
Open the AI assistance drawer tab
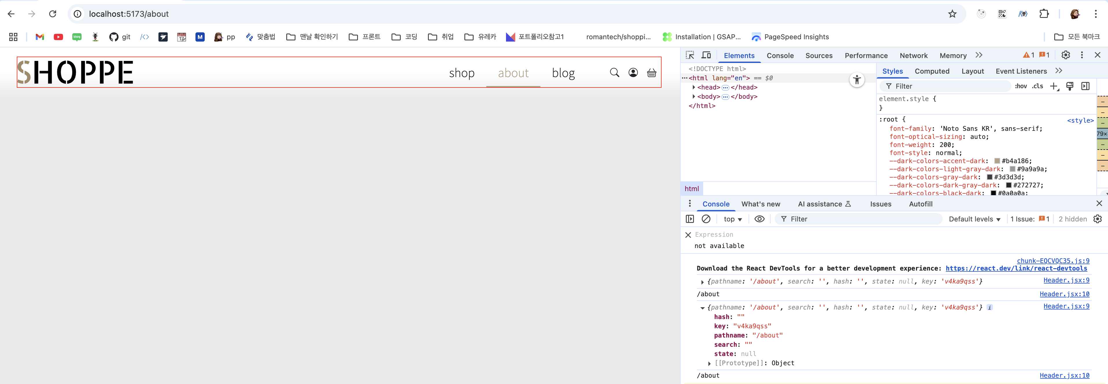point(824,204)
